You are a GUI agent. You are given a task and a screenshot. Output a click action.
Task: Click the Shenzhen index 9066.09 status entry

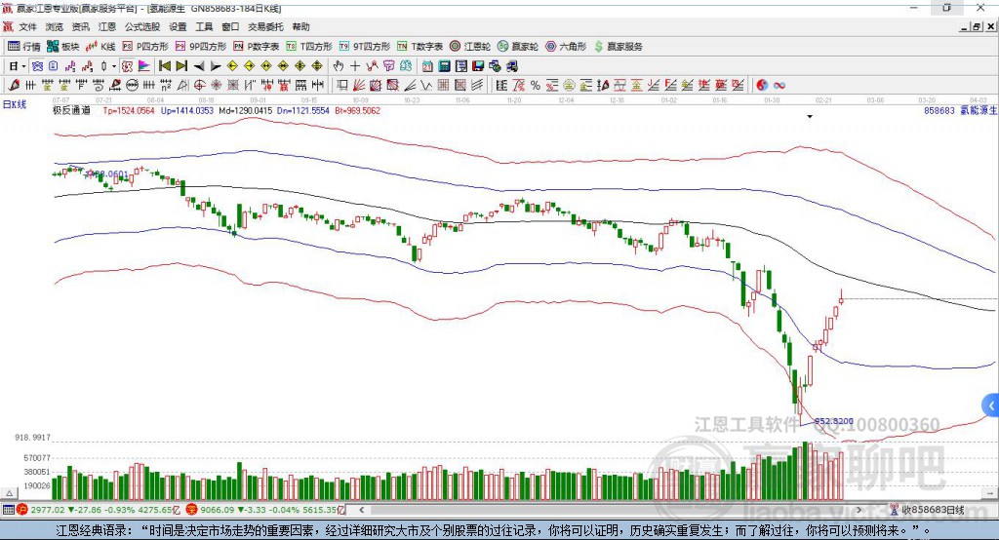[x=265, y=510]
